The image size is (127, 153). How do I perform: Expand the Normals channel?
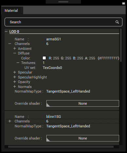[x=15, y=87]
